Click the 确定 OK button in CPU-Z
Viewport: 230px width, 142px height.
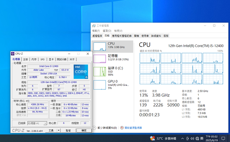84,131
